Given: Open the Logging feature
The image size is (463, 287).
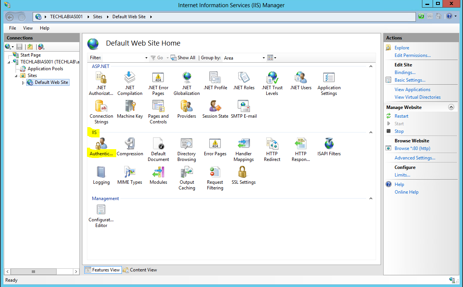Looking at the screenshot, I should [x=101, y=176].
